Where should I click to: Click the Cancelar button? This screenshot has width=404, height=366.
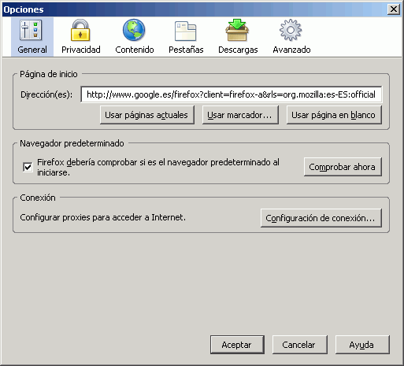pyautogui.click(x=299, y=345)
